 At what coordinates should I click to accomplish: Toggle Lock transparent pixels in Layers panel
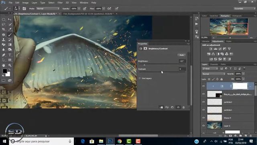point(209,79)
